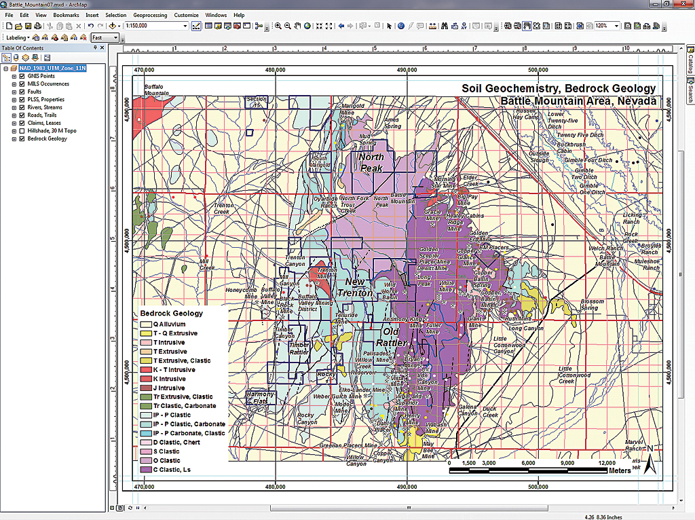This screenshot has width=695, height=520.
Task: Undo the last action
Action: (90, 26)
